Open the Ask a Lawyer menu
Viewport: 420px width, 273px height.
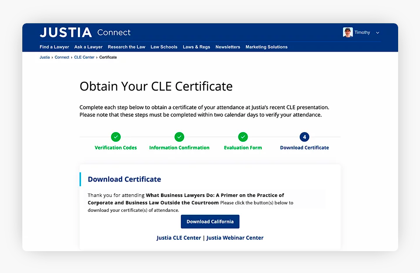pyautogui.click(x=88, y=47)
